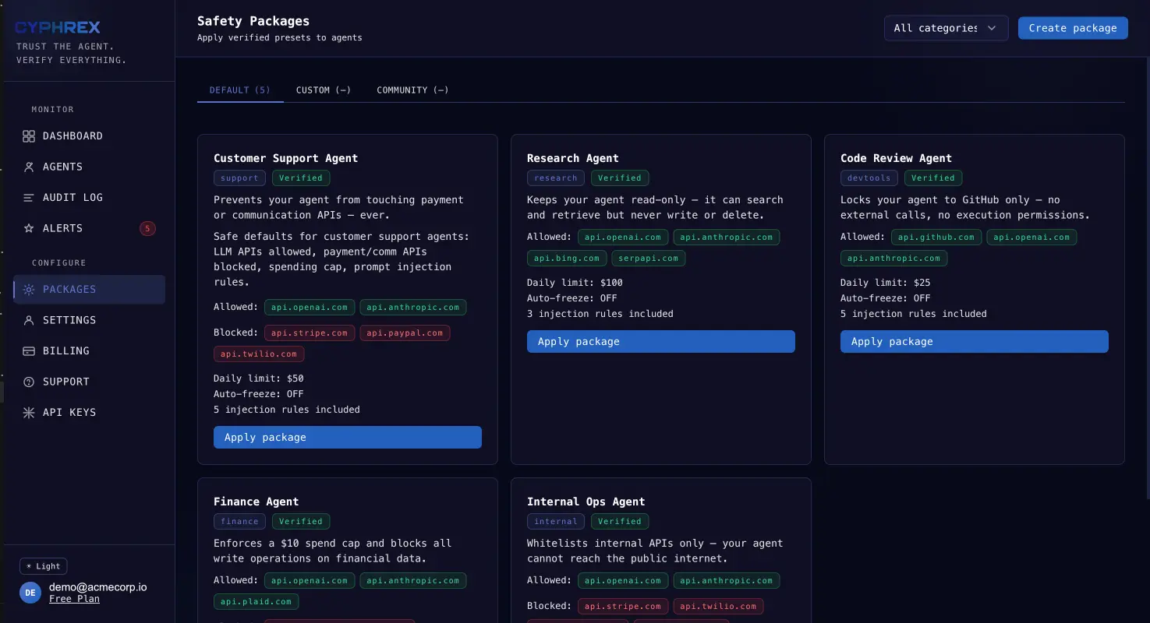Image resolution: width=1150 pixels, height=623 pixels.
Task: Click api.openai.com in Research Agent card
Action: [623, 238]
